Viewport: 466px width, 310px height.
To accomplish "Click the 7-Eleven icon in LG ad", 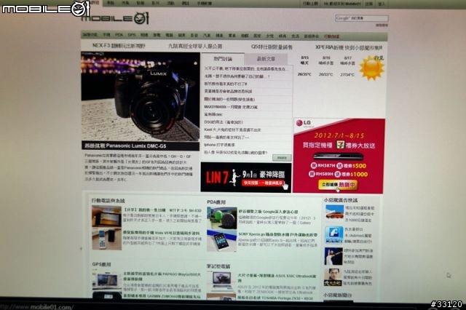I will click(340, 145).
